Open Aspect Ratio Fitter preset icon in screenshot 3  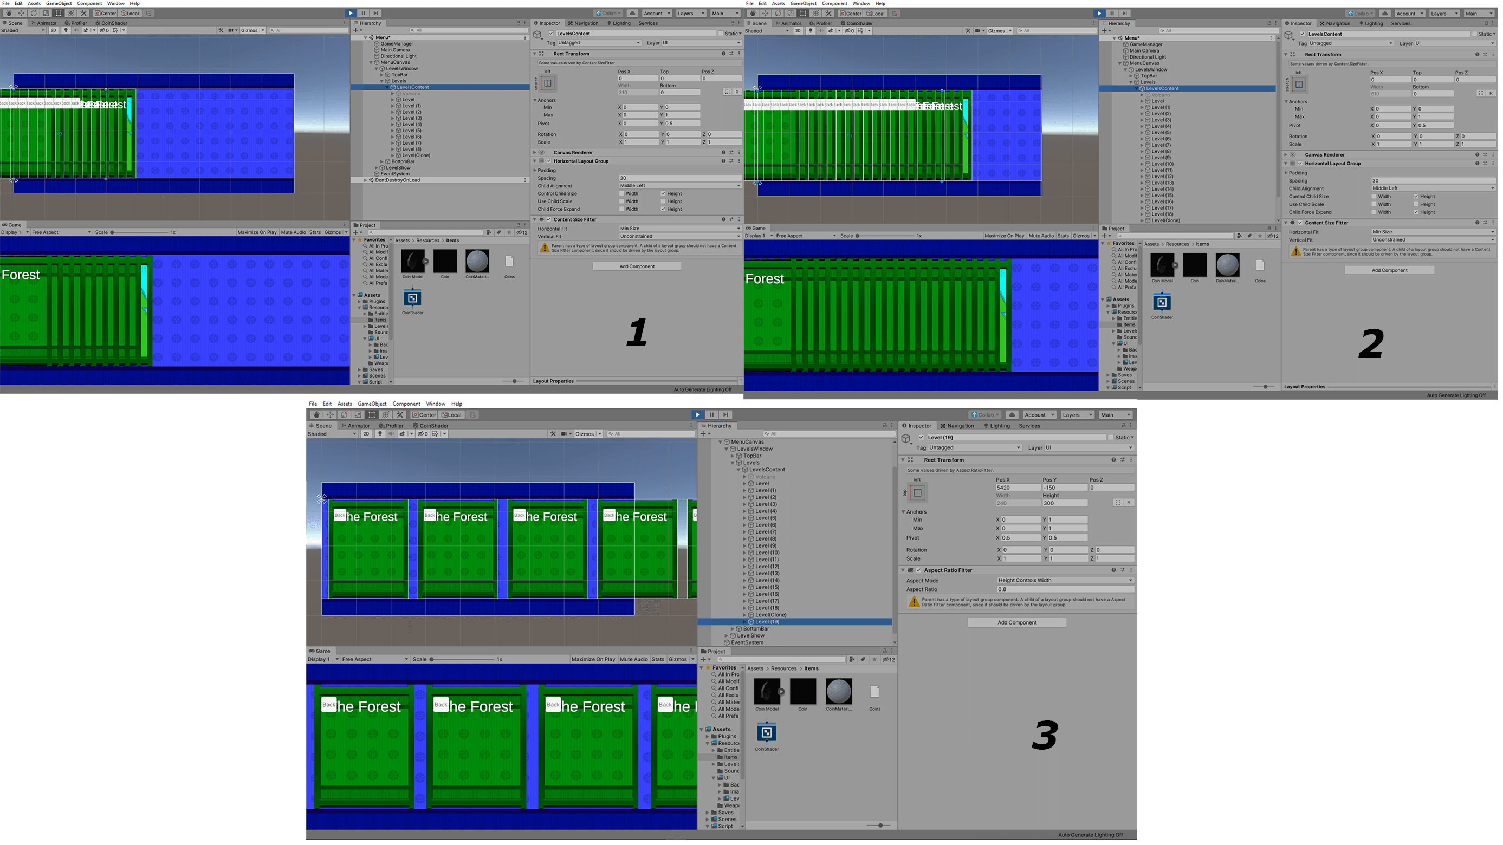[1122, 570]
